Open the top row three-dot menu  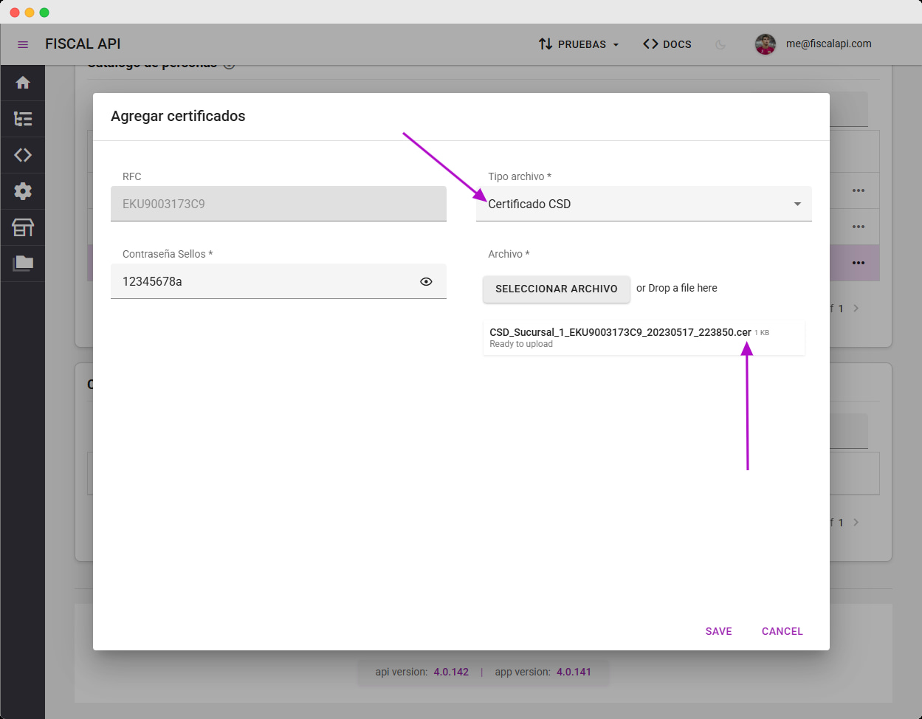(x=859, y=190)
